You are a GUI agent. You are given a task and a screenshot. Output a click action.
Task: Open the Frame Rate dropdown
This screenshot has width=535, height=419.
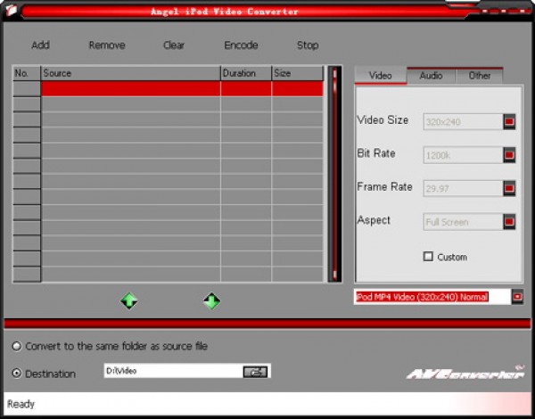[x=509, y=188]
